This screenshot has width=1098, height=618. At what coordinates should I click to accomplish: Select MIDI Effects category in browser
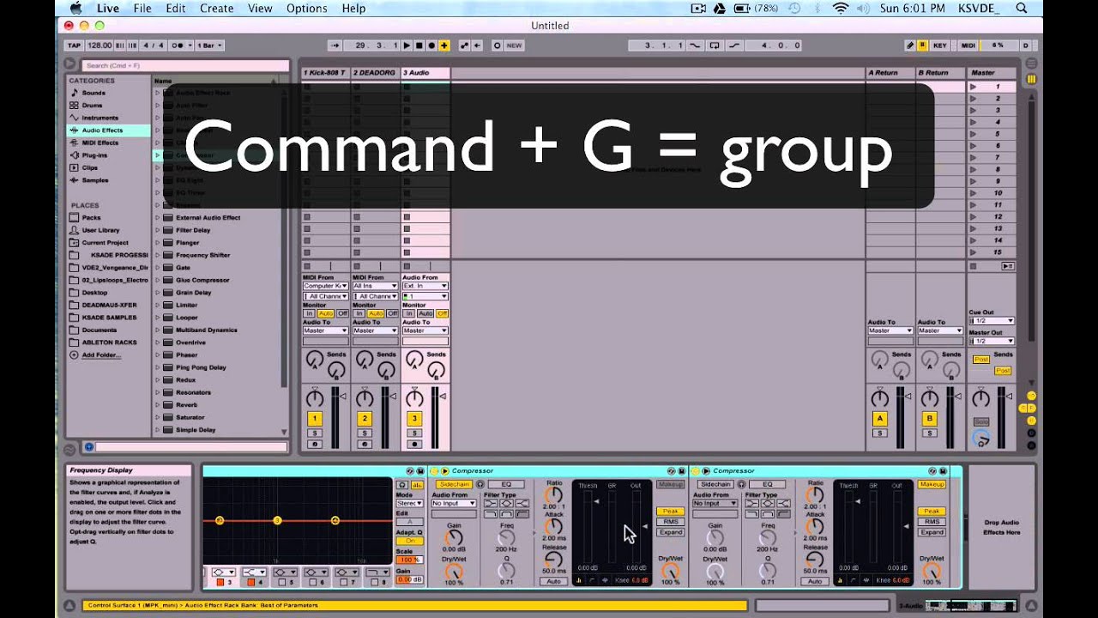point(100,142)
